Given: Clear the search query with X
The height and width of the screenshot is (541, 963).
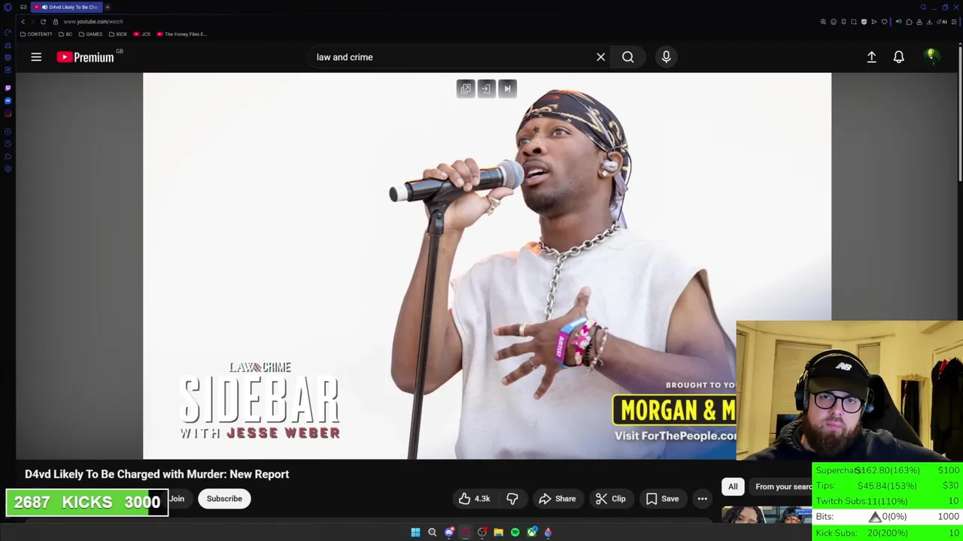Looking at the screenshot, I should [x=600, y=57].
